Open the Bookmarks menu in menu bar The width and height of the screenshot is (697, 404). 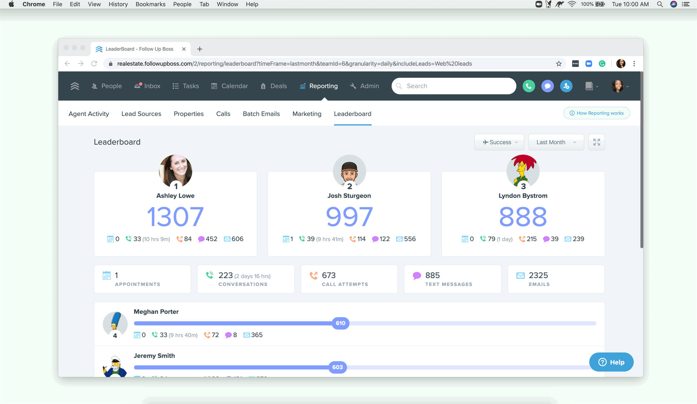coord(151,4)
